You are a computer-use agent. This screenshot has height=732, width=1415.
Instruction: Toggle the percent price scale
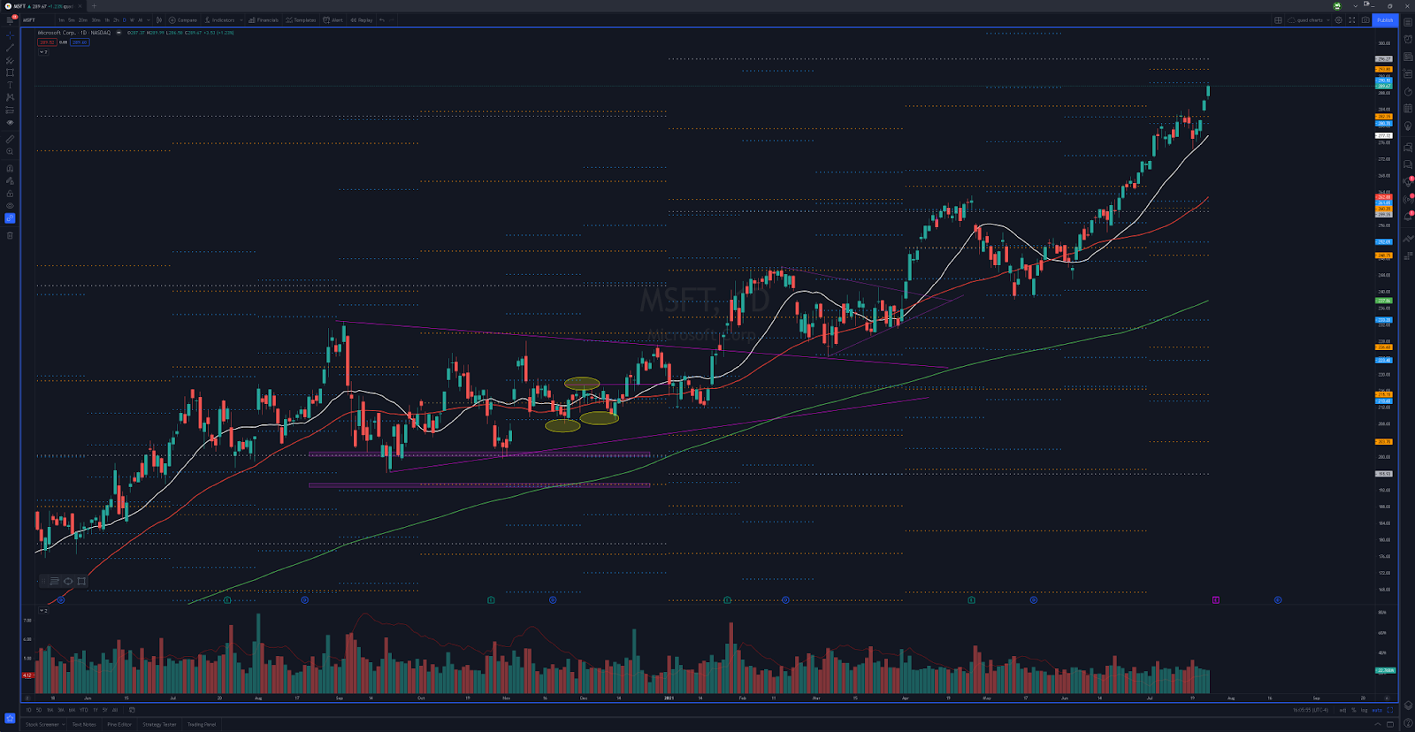pyautogui.click(x=1354, y=710)
